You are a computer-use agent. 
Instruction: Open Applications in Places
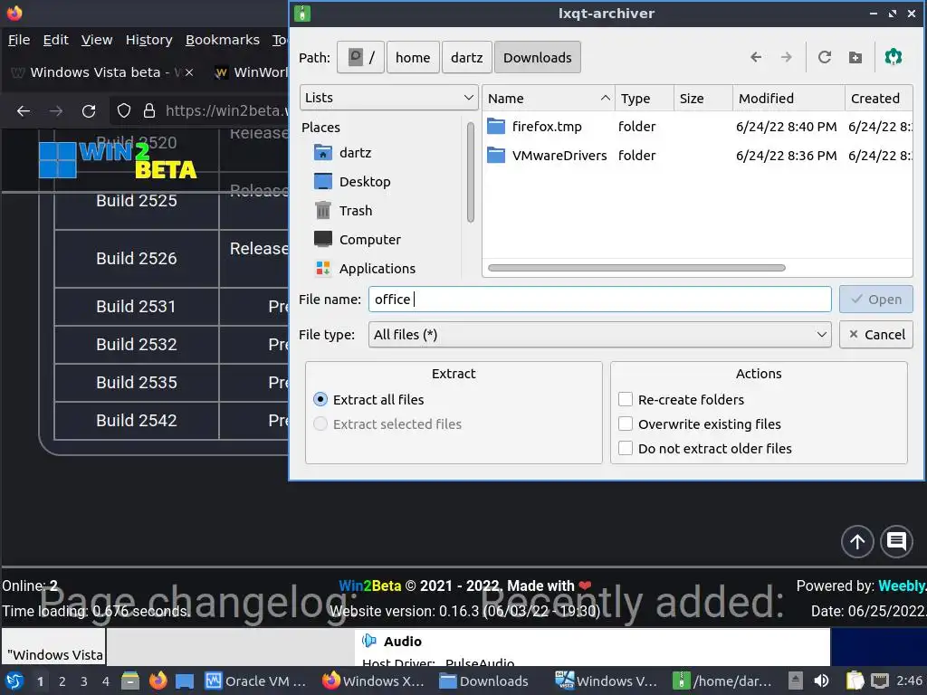(365, 268)
